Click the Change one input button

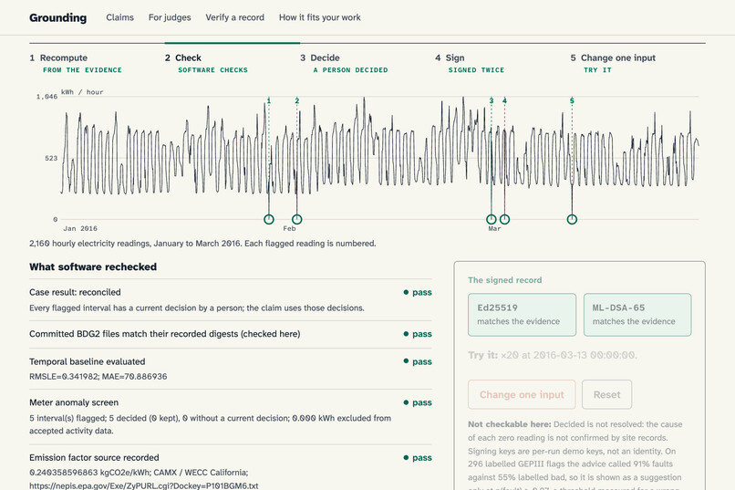[x=522, y=394]
